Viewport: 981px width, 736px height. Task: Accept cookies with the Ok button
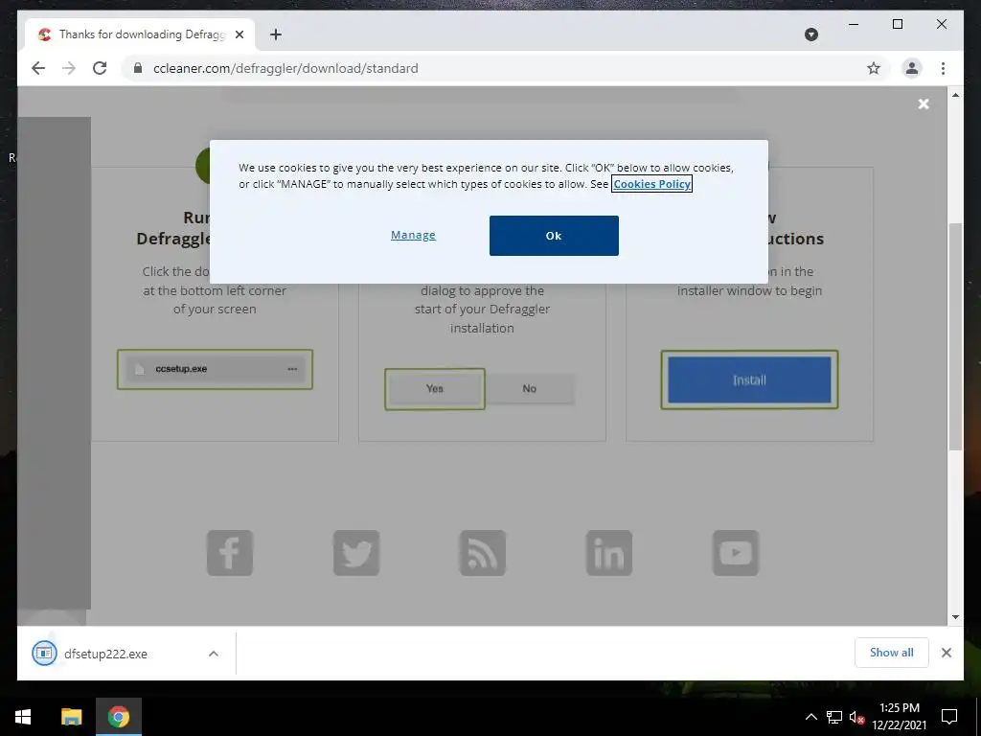(x=554, y=236)
